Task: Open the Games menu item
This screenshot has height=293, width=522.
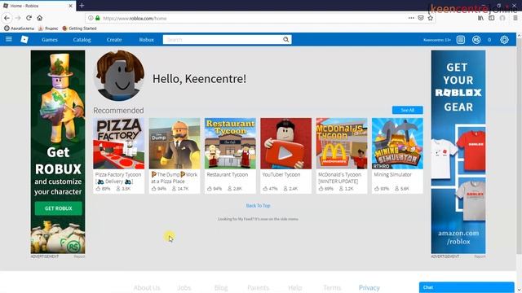Action: [50, 40]
